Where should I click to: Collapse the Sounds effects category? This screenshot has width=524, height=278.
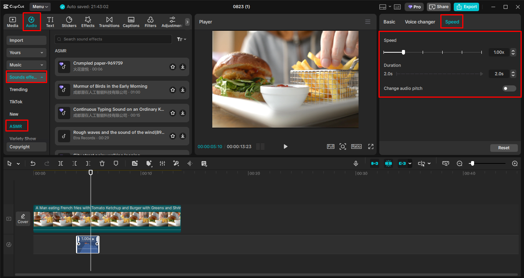26,77
